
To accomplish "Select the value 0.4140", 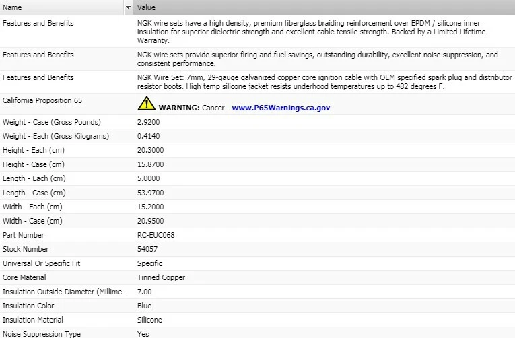I will [149, 136].
